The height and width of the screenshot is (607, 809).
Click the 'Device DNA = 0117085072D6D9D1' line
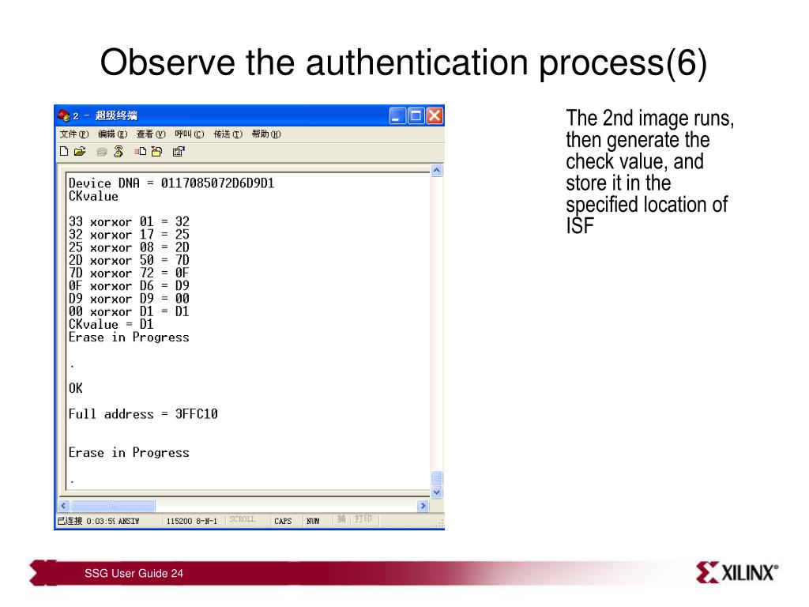coord(171,183)
